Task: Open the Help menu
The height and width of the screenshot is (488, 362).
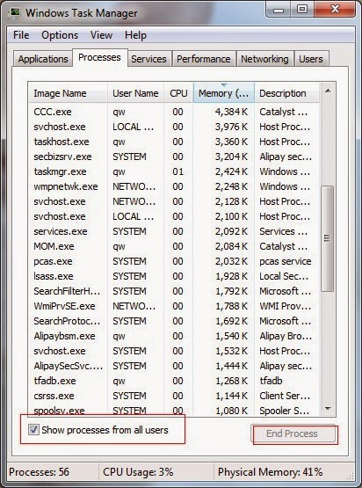Action: tap(135, 35)
